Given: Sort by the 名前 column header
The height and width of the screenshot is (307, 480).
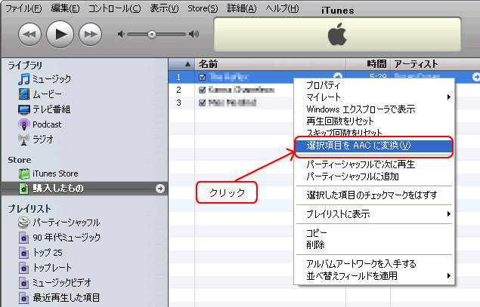Looking at the screenshot, I should [x=271, y=64].
